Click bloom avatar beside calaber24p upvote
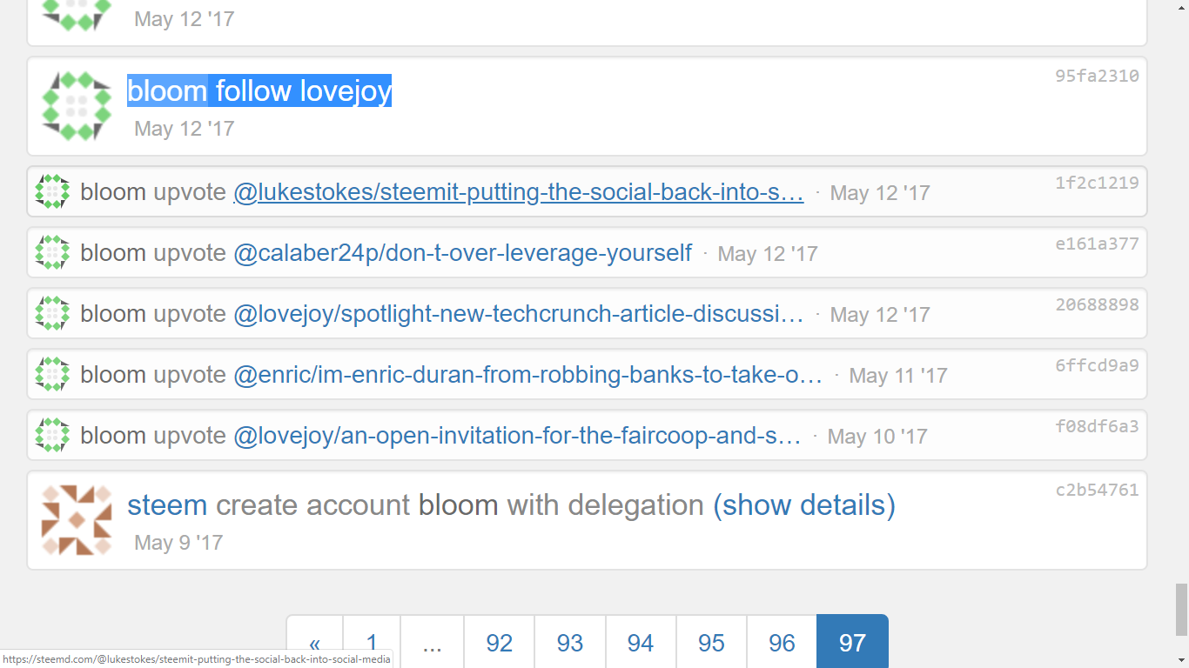 tap(52, 252)
